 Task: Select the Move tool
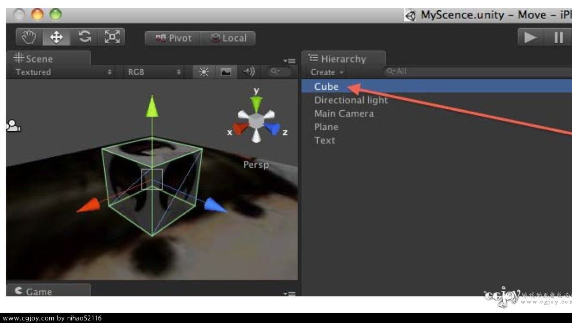pyautogui.click(x=57, y=36)
